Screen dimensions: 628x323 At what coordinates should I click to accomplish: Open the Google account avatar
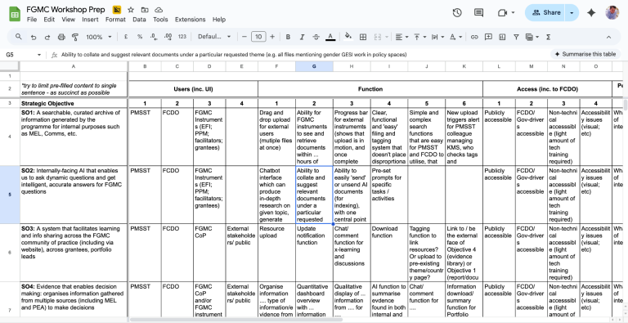click(612, 12)
